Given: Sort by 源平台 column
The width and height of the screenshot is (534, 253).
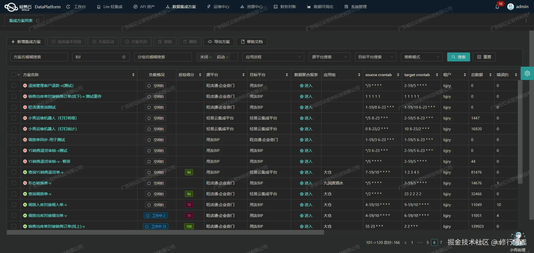Looking at the screenshot, I should click(x=243, y=75).
